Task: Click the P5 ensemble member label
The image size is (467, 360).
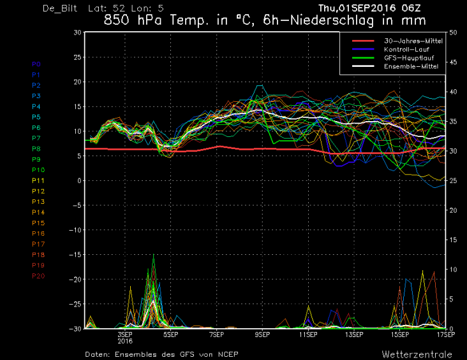Action: pyautogui.click(x=36, y=117)
